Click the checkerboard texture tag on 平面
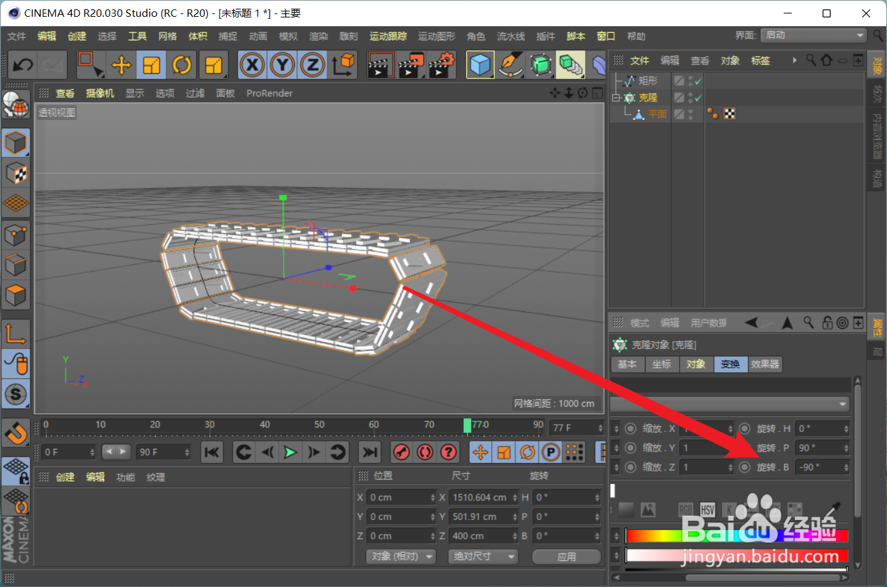 [729, 113]
